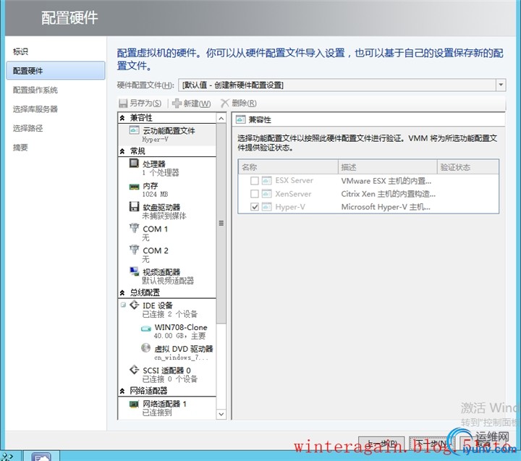
Task: Click 新建(W) toolbar button
Action: point(191,103)
